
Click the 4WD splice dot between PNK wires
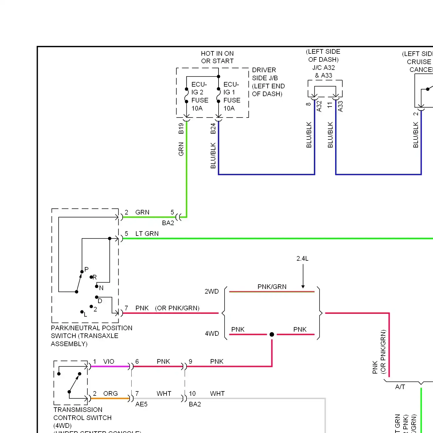tap(272, 334)
